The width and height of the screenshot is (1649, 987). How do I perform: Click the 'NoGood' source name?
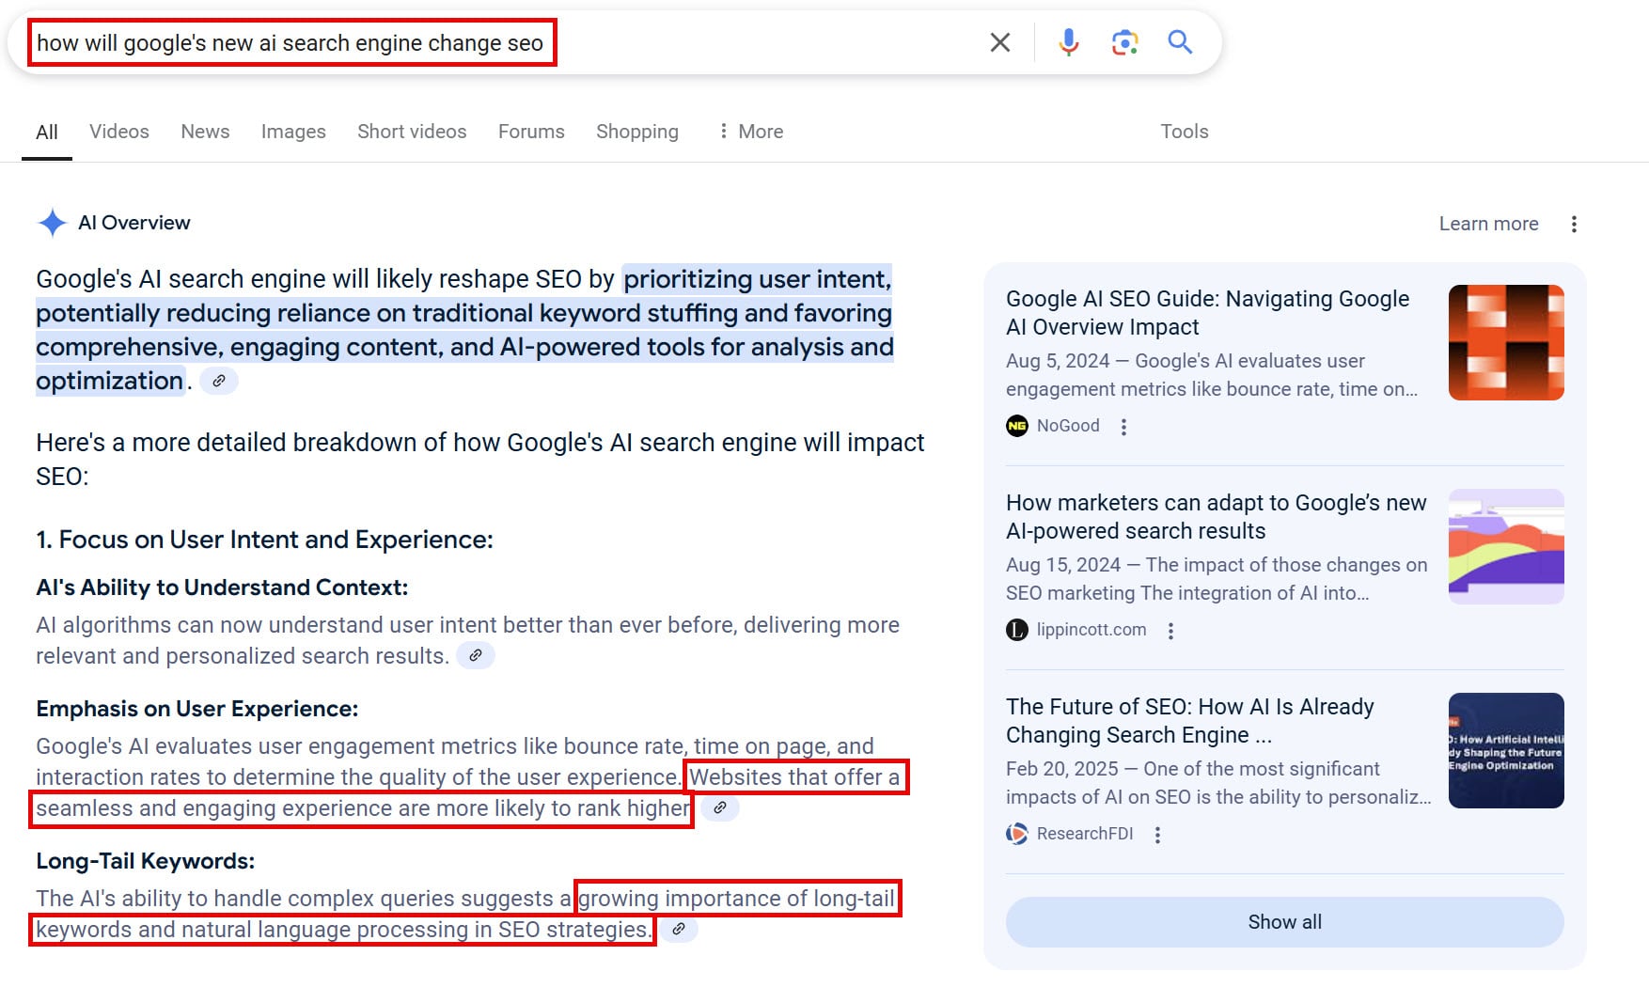(x=1068, y=426)
